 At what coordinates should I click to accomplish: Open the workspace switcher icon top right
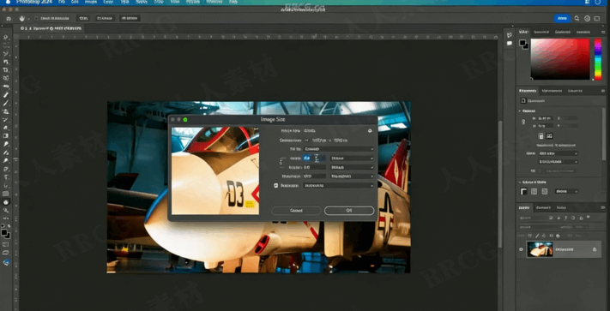pos(597,18)
